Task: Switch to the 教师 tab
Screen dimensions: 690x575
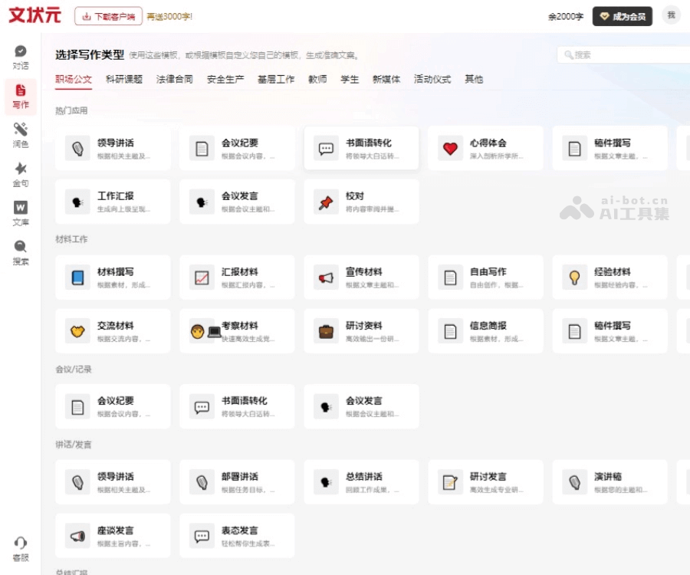Action: 317,79
